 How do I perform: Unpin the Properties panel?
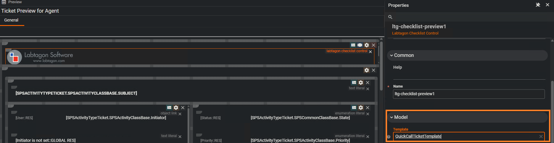point(538,5)
